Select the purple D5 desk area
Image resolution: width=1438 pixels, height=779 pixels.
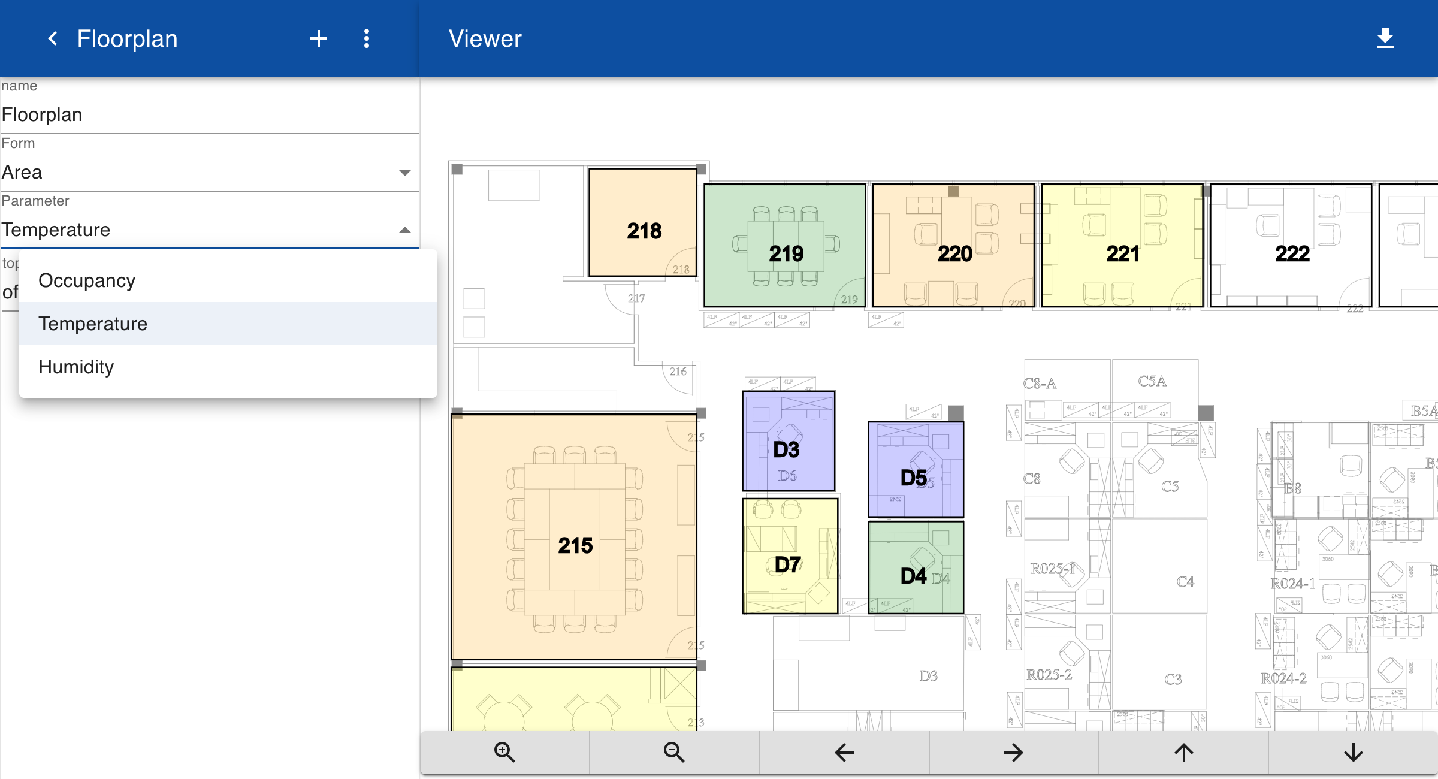tap(916, 469)
